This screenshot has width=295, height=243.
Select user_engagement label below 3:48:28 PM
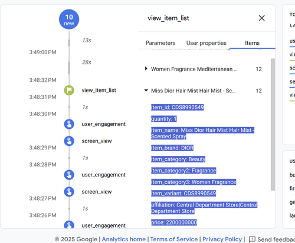tap(104, 175)
